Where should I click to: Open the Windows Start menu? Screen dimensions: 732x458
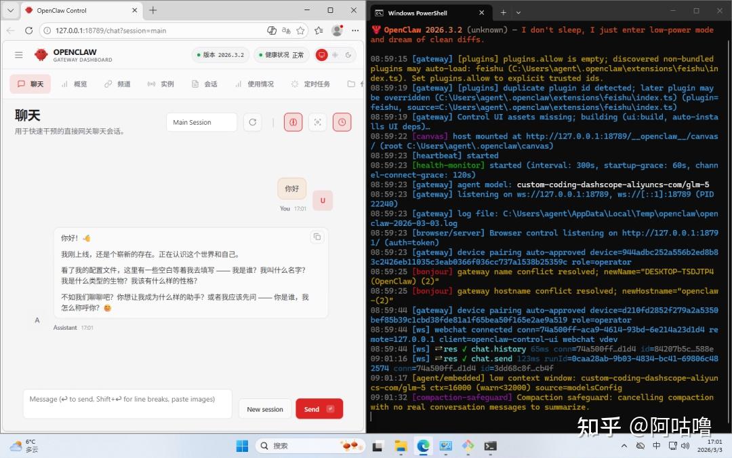point(242,446)
